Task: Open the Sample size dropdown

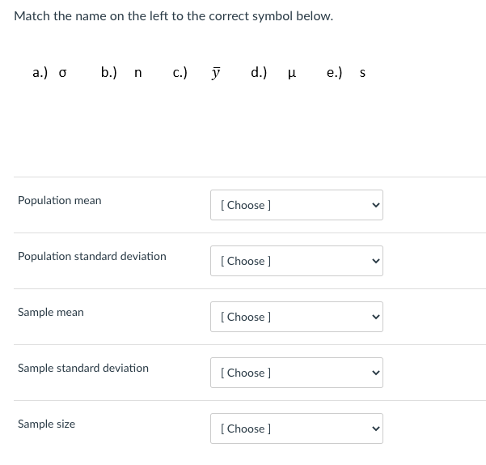Action: coord(296,429)
